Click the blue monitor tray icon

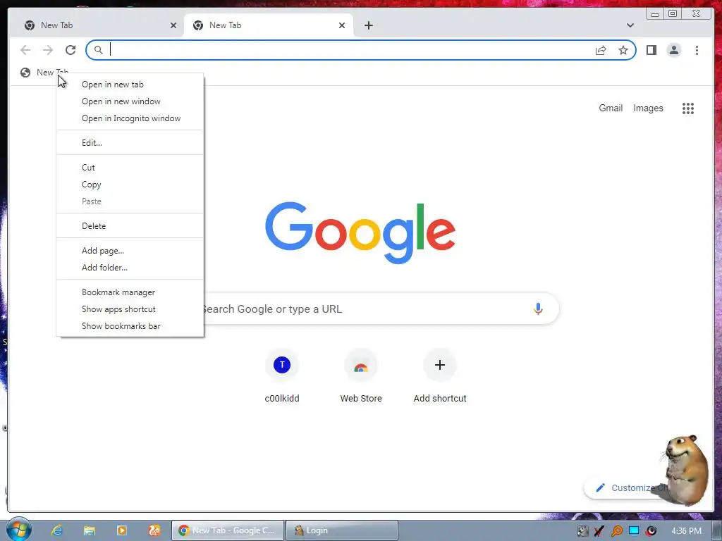tap(634, 530)
